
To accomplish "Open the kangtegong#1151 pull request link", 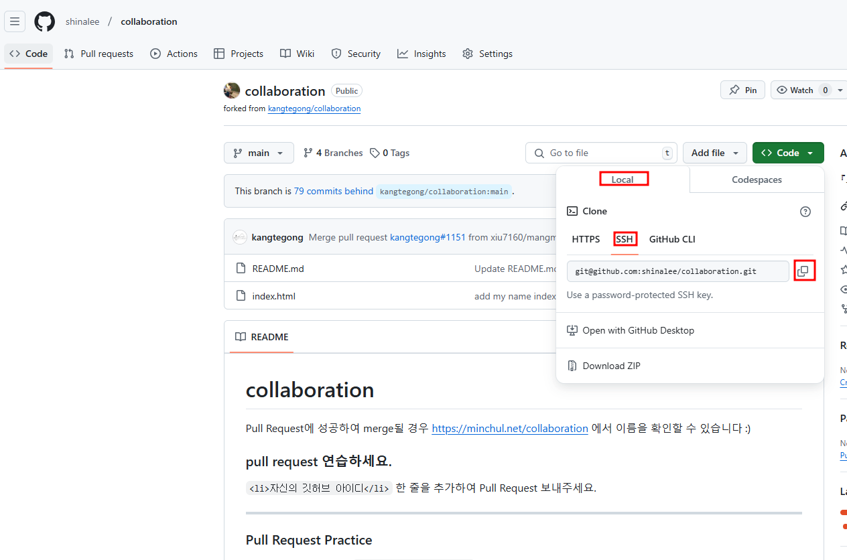I will pyautogui.click(x=428, y=237).
